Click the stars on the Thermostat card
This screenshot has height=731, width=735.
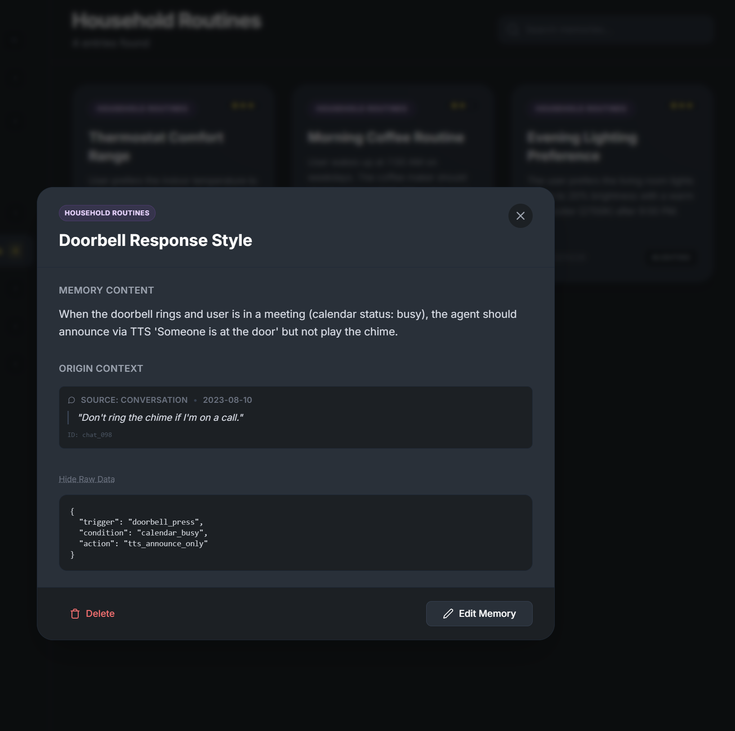[x=243, y=106]
